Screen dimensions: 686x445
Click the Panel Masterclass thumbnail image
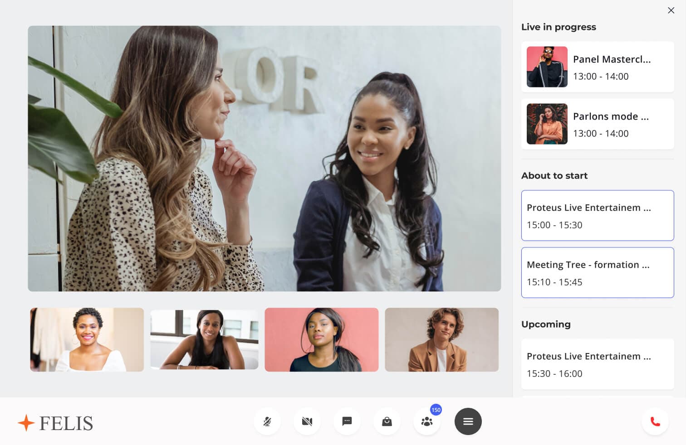(x=547, y=67)
